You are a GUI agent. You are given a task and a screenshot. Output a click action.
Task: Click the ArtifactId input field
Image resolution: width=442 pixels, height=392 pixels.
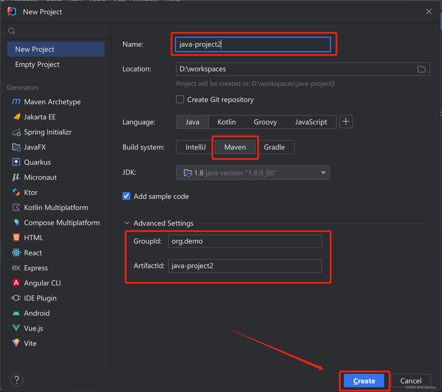point(245,266)
